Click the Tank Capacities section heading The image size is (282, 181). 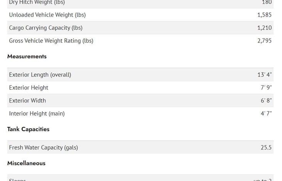[28, 129]
